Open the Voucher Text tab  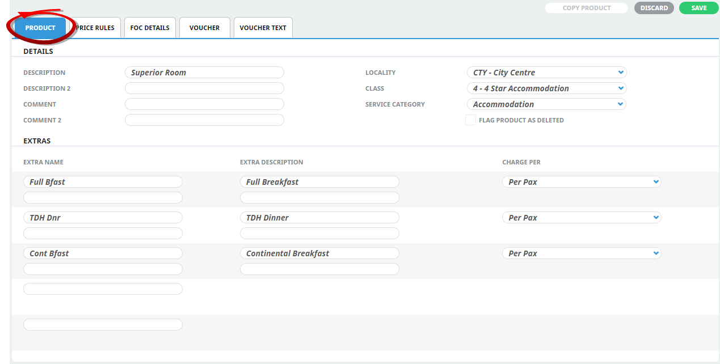point(263,28)
